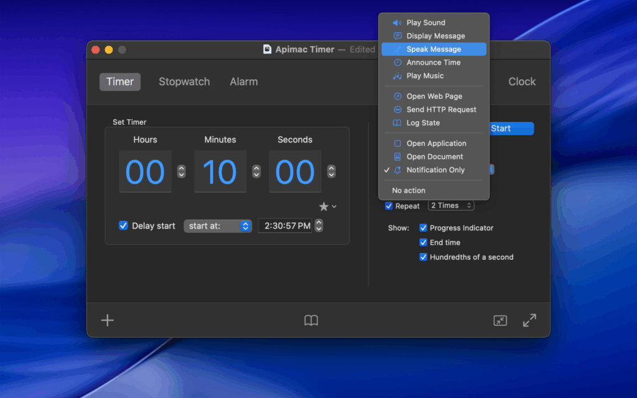Select the Send HTTP Request action

tap(439, 109)
